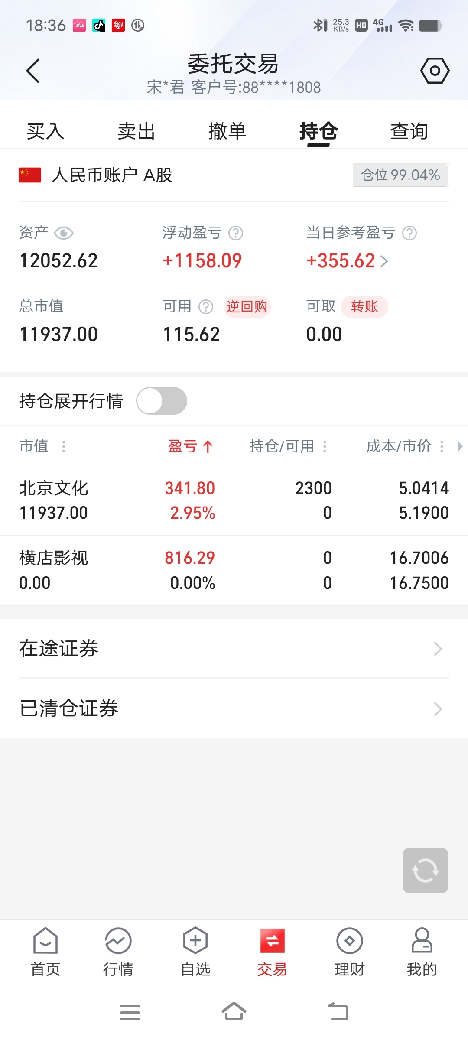The width and height of the screenshot is (468, 1040).
Task: Tap help icon beside 浮动盈亏
Action: pyautogui.click(x=236, y=233)
